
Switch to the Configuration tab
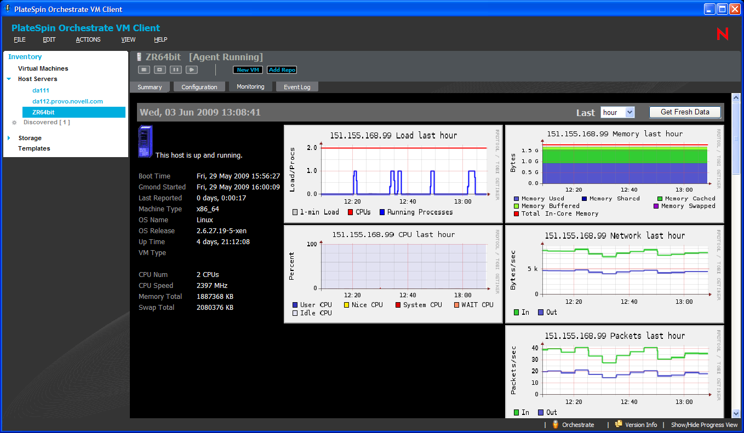pyautogui.click(x=199, y=87)
